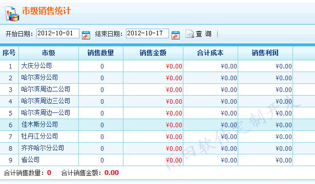Click the 查询 button label

pyautogui.click(x=203, y=34)
